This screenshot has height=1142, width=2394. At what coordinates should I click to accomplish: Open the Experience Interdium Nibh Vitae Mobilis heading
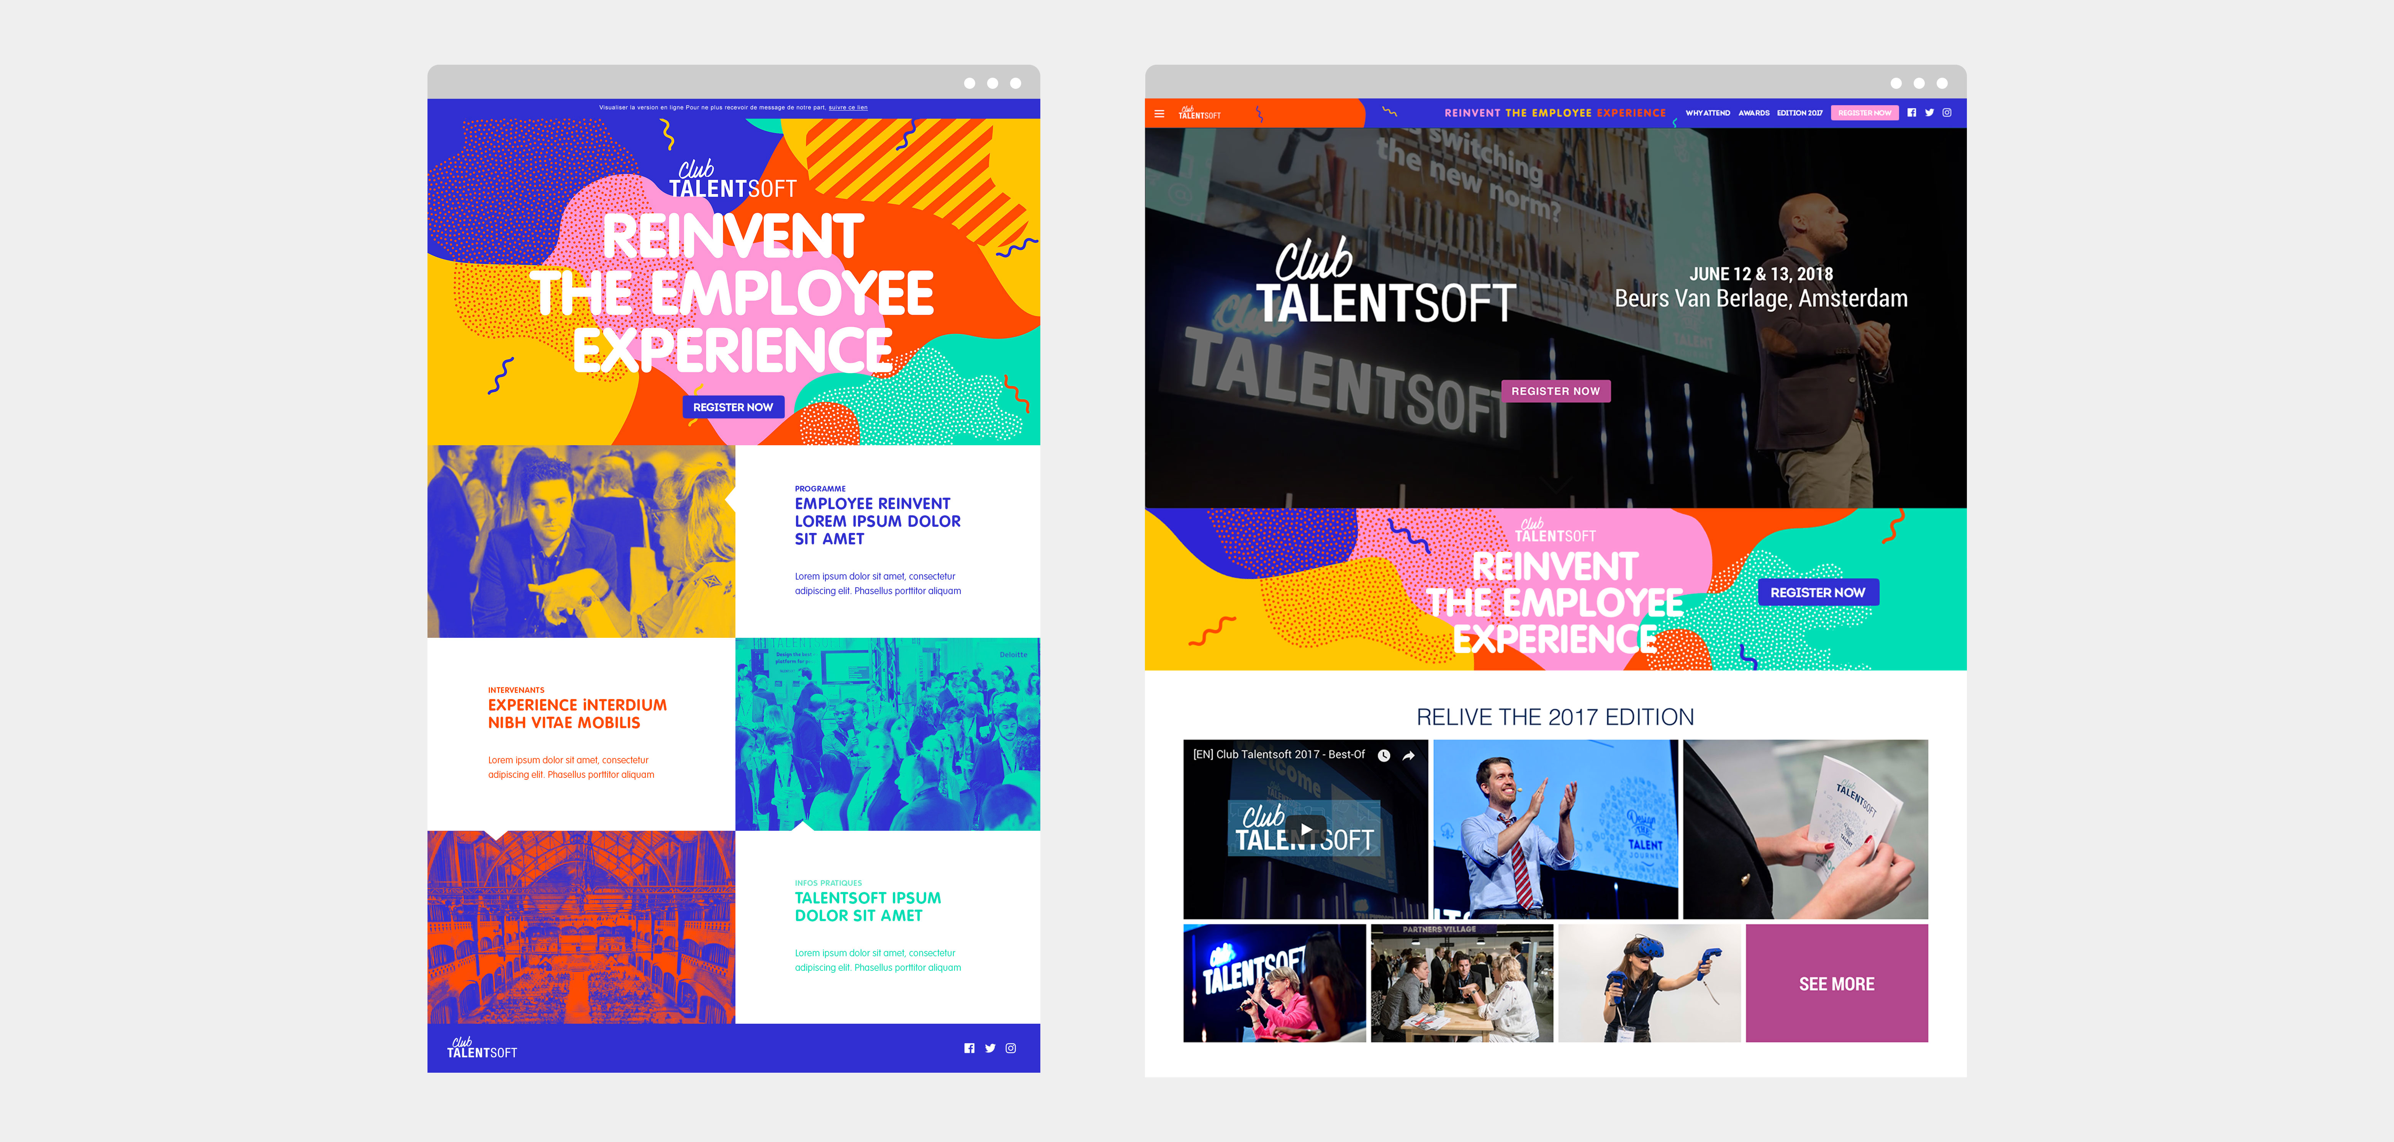pos(577,714)
